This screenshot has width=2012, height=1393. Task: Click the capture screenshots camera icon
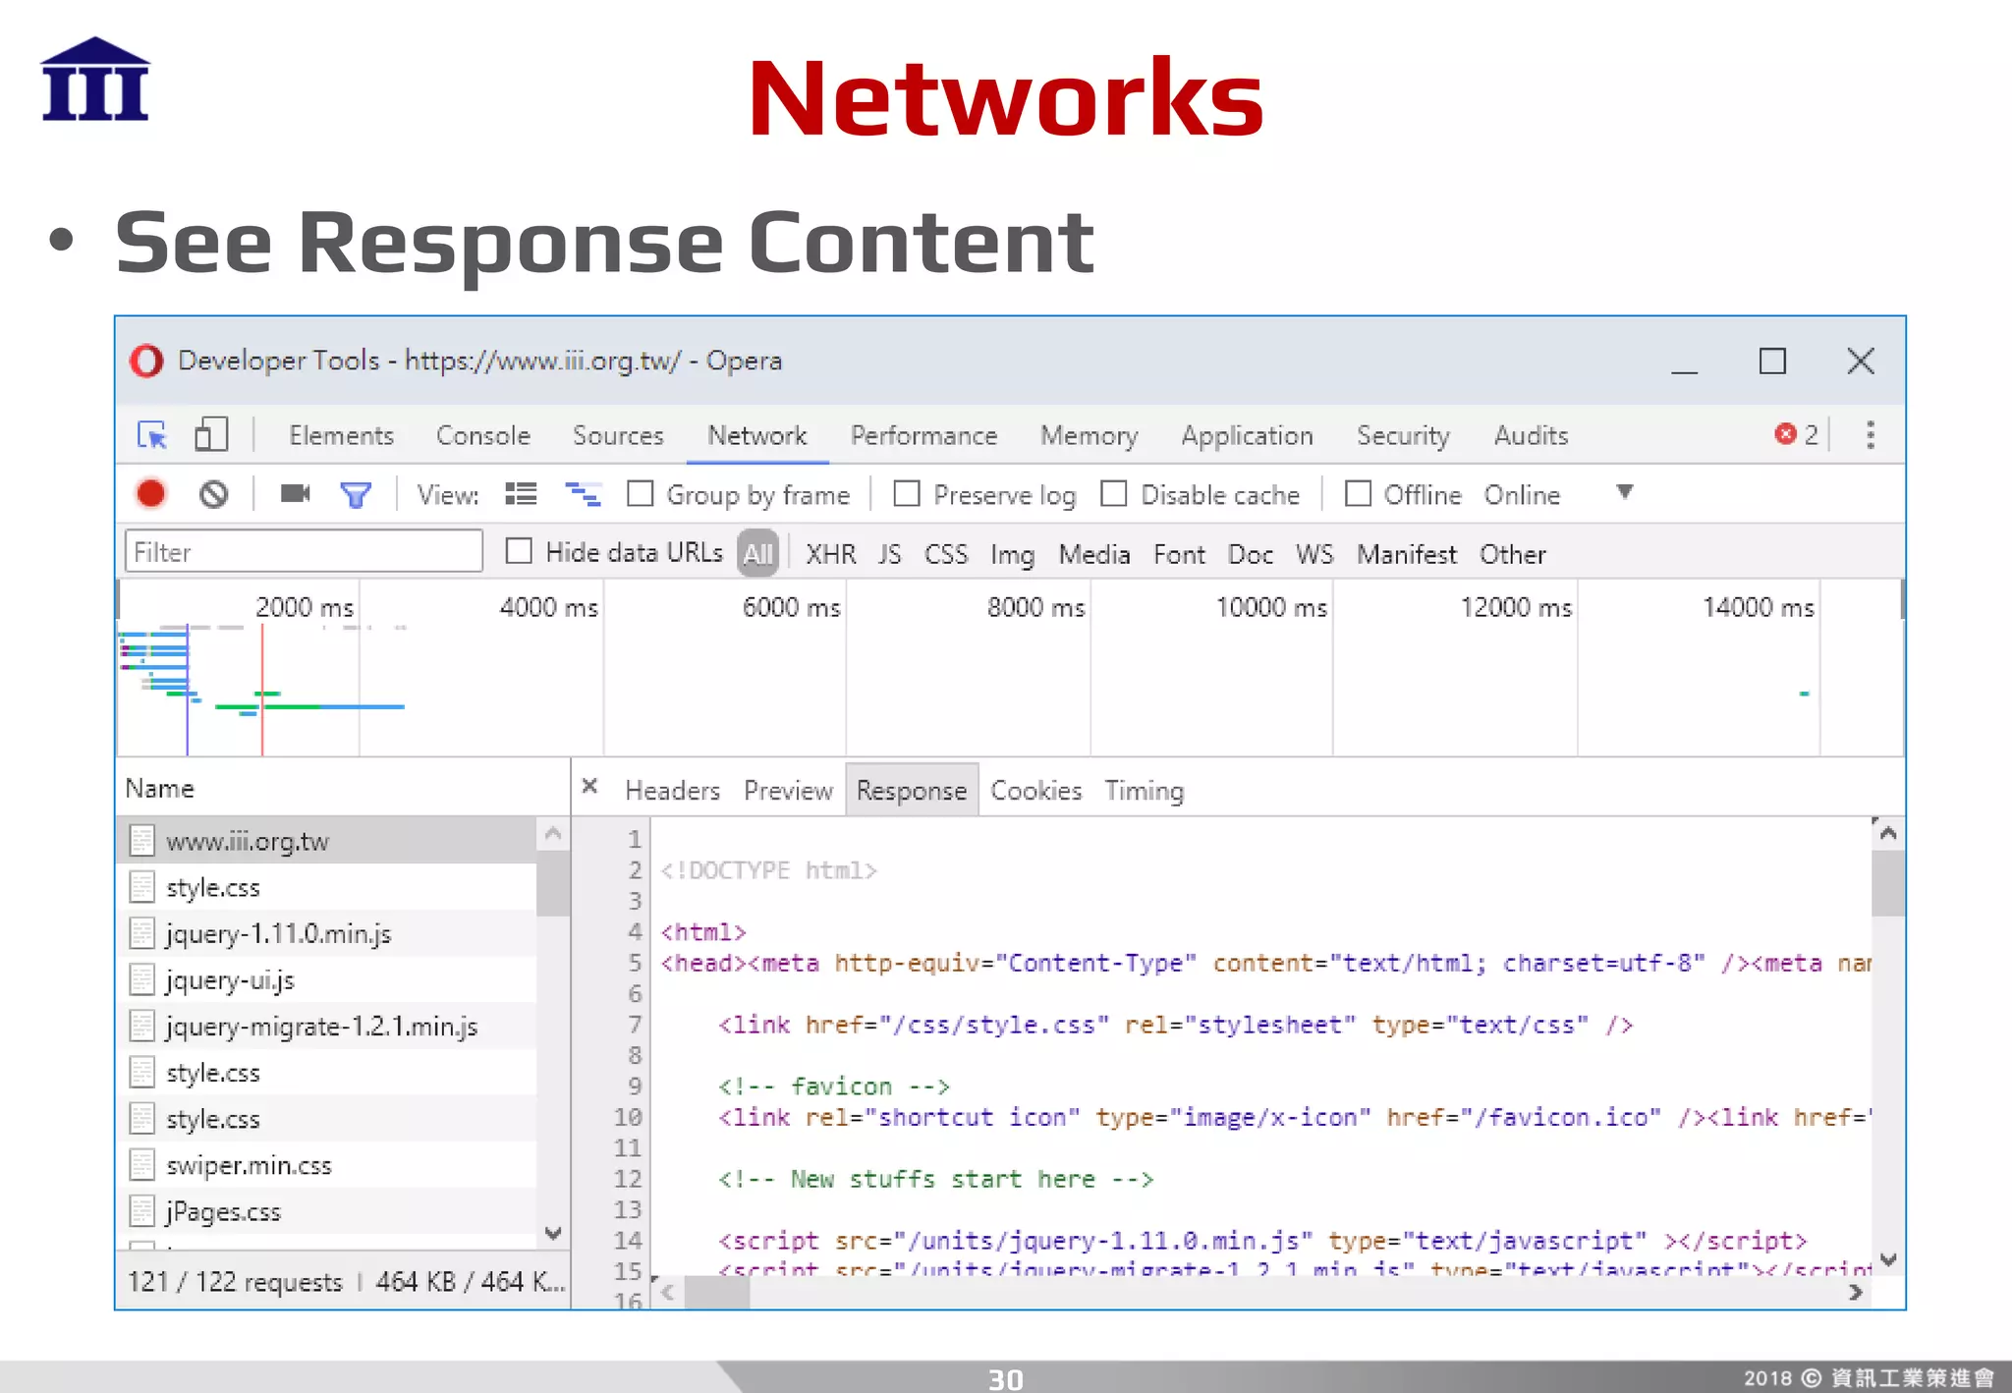click(295, 493)
